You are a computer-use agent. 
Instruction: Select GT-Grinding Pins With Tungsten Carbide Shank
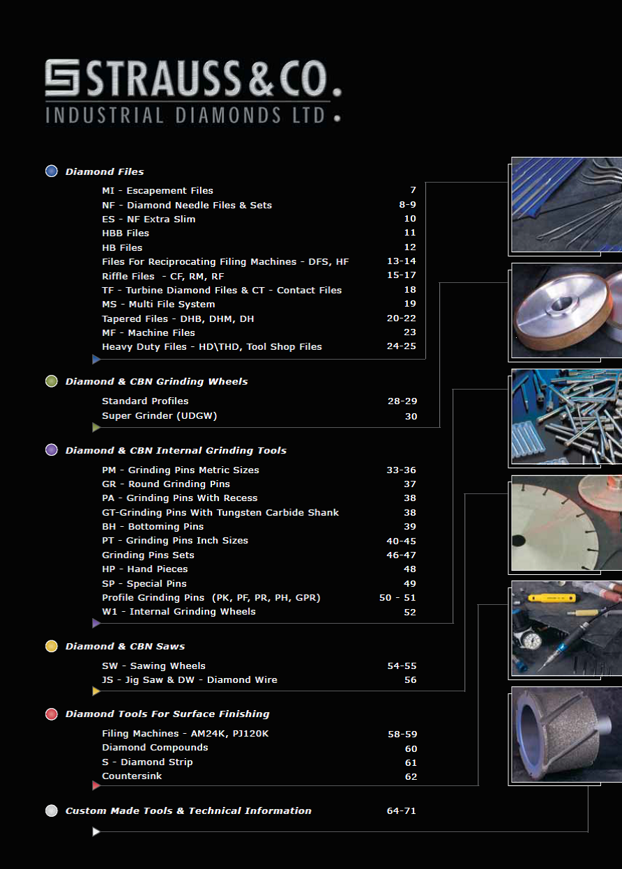click(220, 512)
